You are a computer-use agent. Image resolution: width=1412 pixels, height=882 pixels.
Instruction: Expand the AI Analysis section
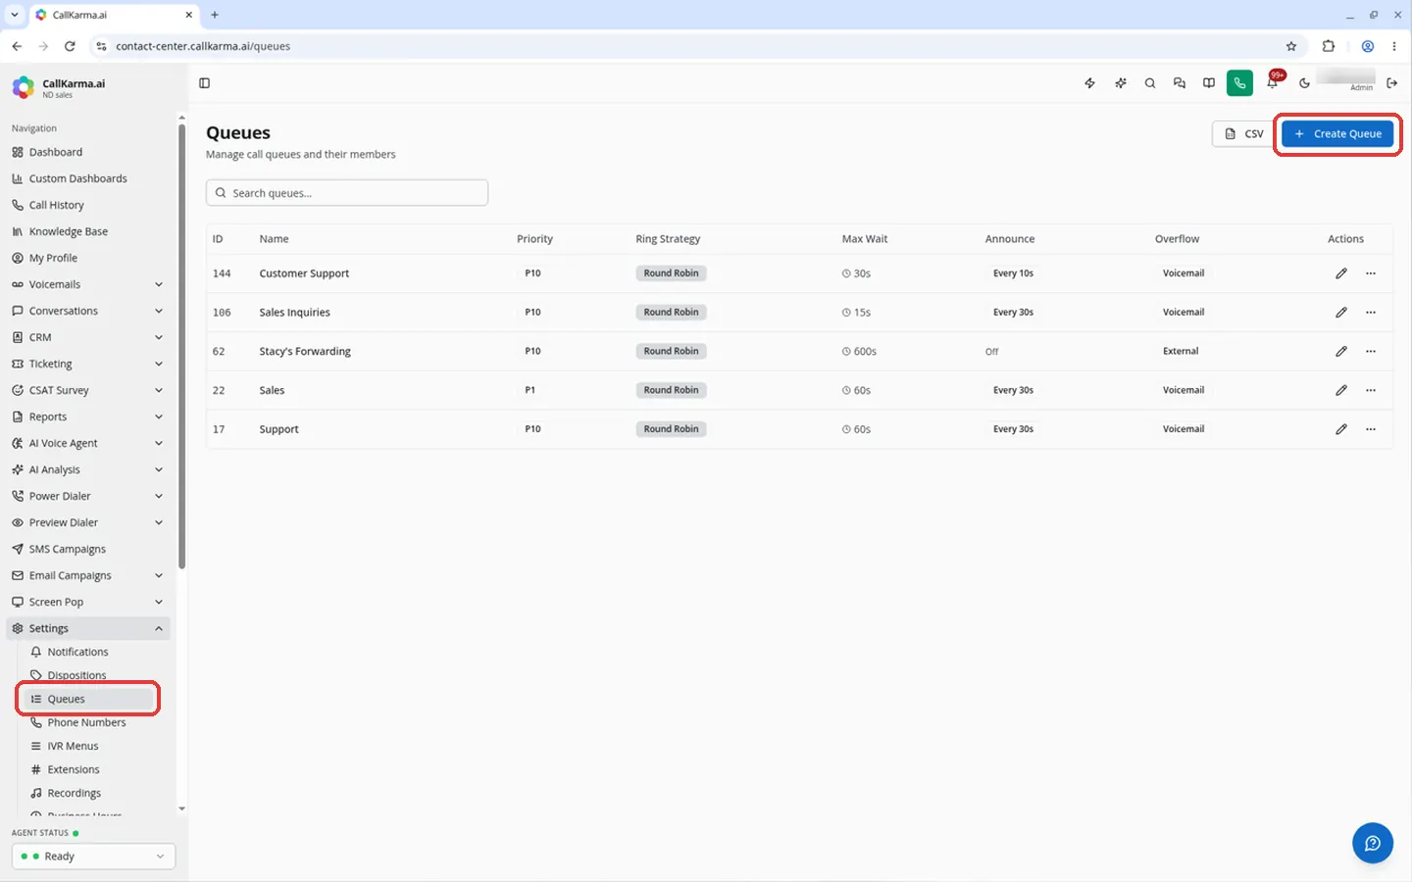coord(88,469)
